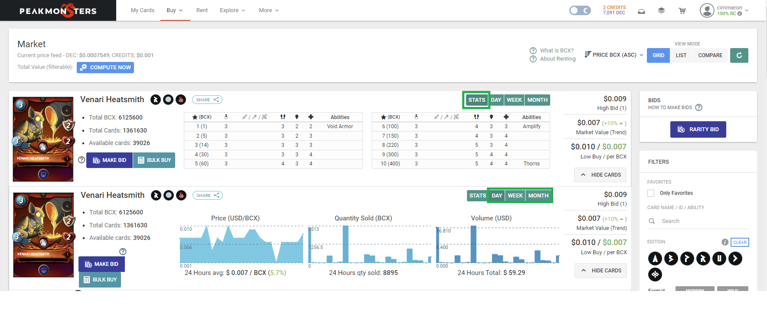Viewport: 767px width, 320px height.
Task: Toggle dark mode switch in header
Action: 580,10
